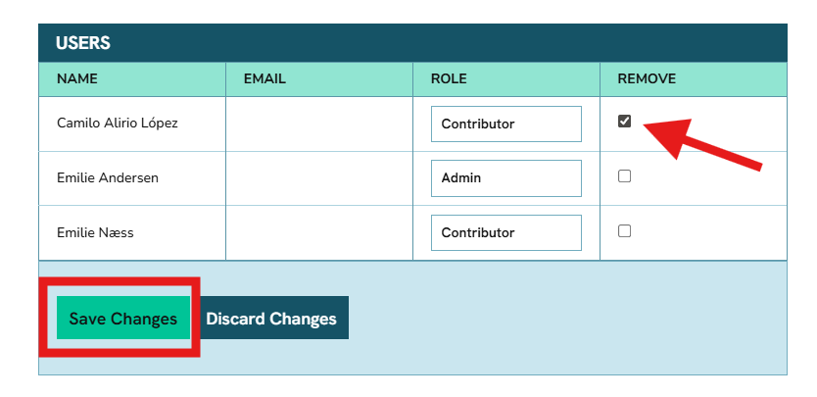Select Emilie Andersen's empty email cell
Screen dimensions: 817x397
point(319,178)
